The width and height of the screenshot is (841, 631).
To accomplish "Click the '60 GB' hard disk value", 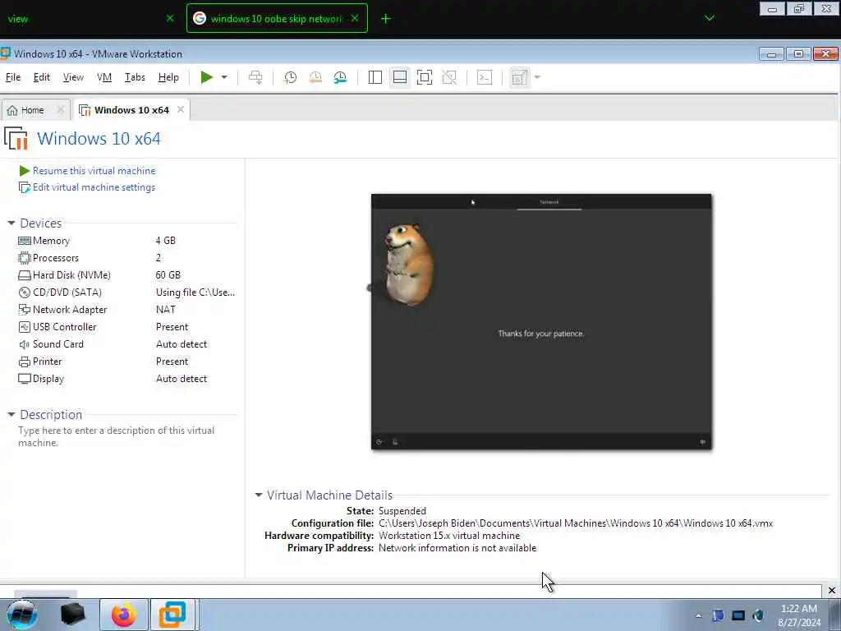I will (x=168, y=274).
